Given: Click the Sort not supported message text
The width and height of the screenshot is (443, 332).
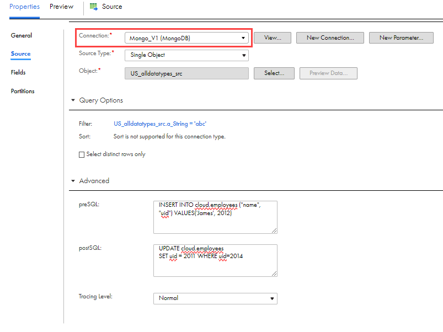Looking at the screenshot, I should click(x=169, y=136).
